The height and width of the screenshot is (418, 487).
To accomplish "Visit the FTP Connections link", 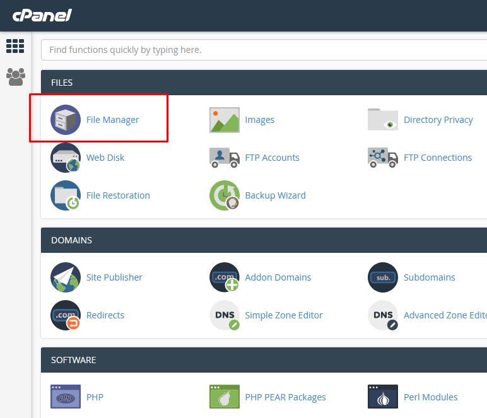I will 438,158.
